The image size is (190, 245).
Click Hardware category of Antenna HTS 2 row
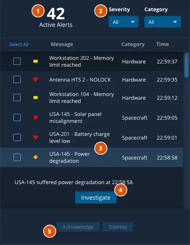point(134,80)
